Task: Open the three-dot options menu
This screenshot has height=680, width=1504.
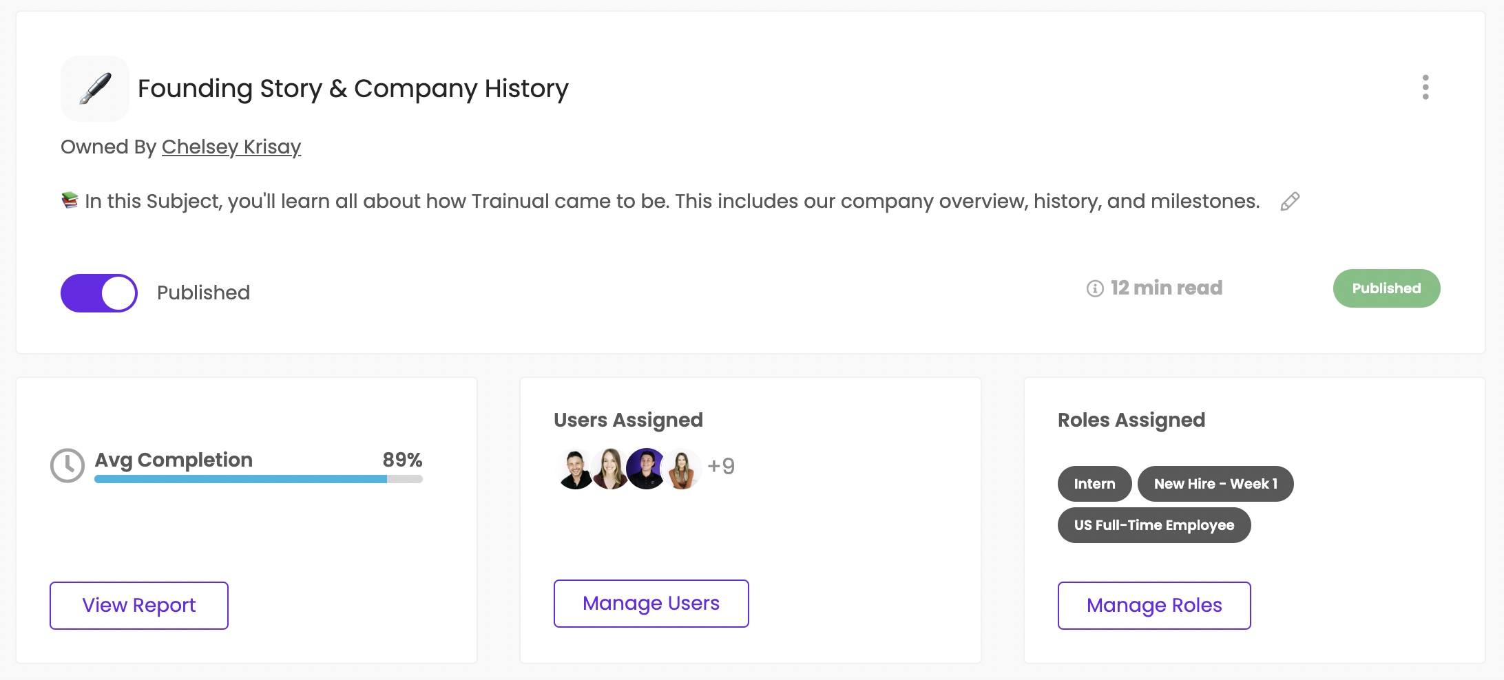Action: (1425, 87)
